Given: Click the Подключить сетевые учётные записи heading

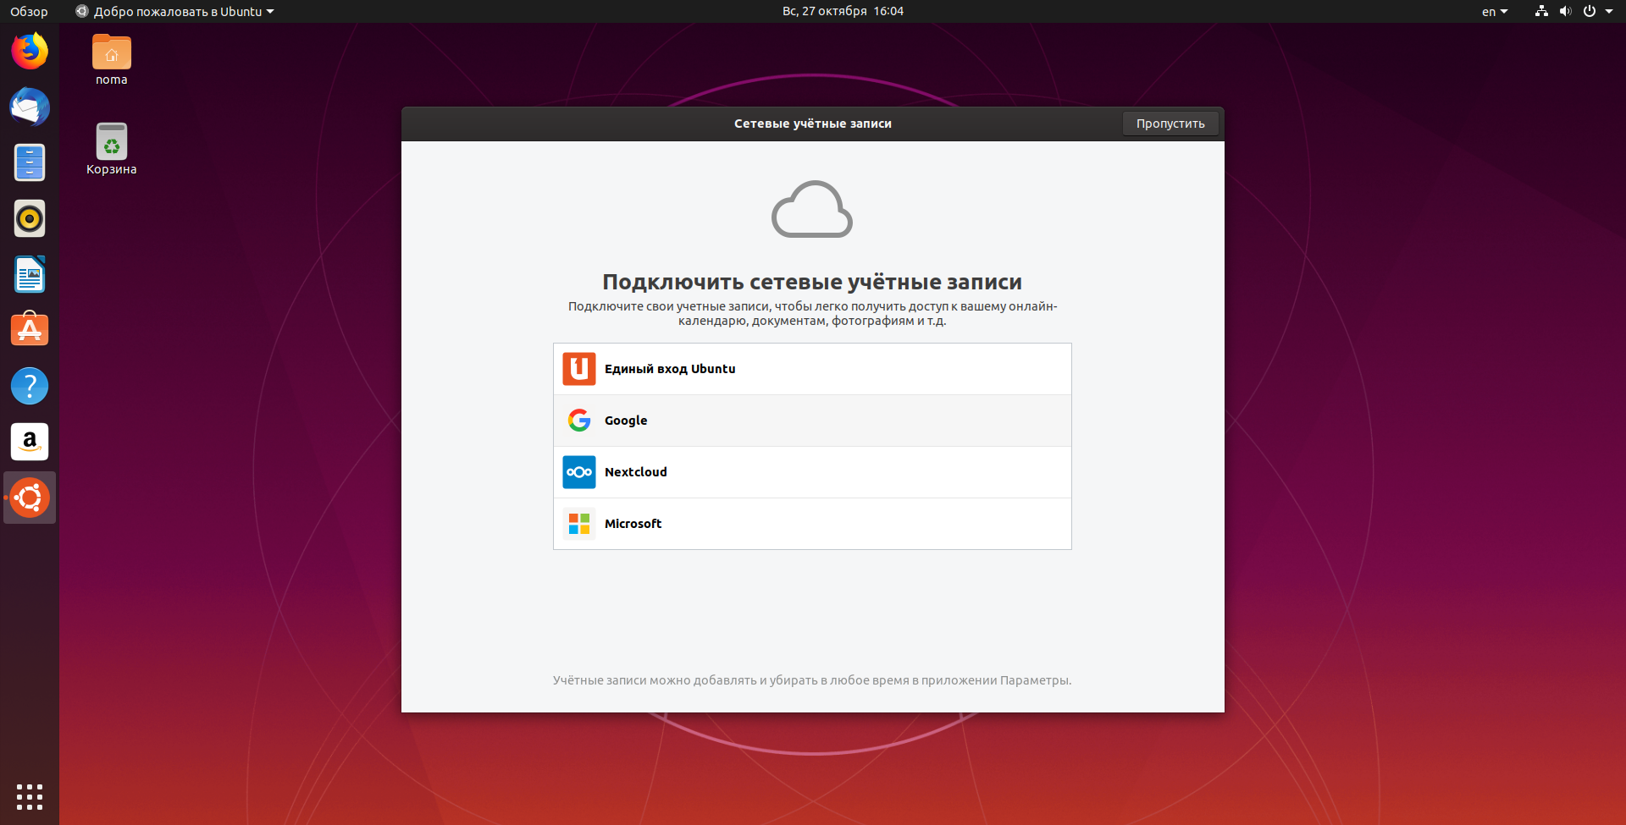Looking at the screenshot, I should click(812, 282).
